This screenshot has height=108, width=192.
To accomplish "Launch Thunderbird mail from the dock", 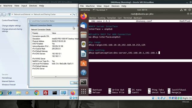I will pyautogui.click(x=83, y=25).
